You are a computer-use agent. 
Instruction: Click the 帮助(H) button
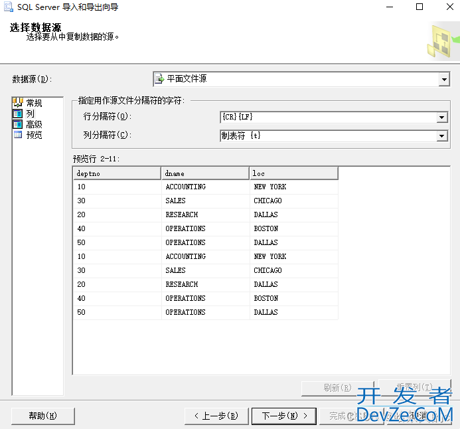click(43, 416)
